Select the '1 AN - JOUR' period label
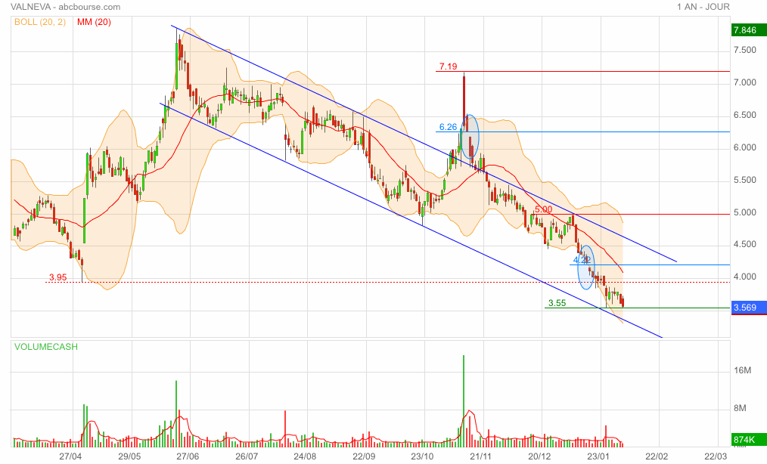 703,7
